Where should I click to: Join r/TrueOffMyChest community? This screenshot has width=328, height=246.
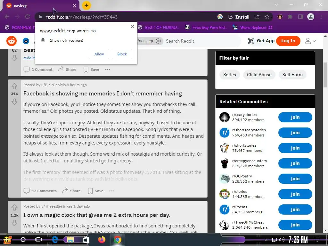coord(295,225)
